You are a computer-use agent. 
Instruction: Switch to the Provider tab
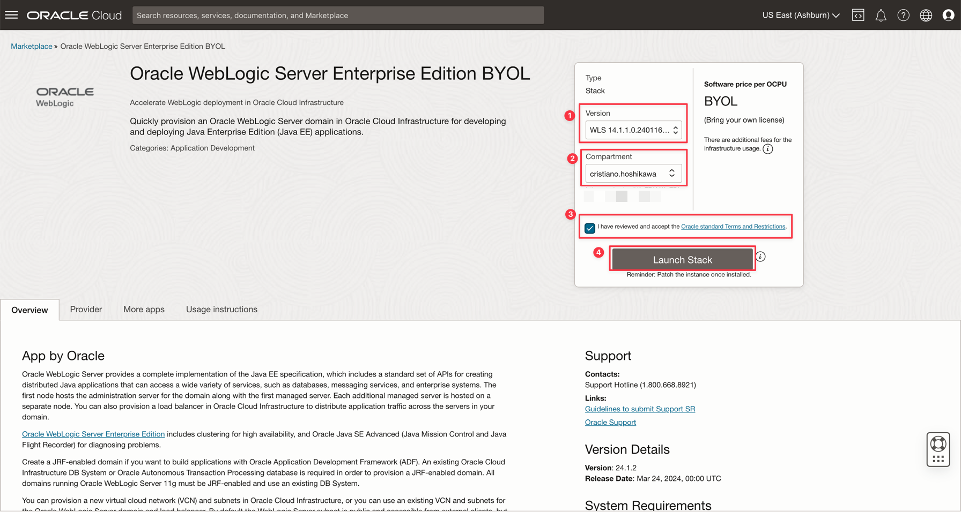pos(86,309)
